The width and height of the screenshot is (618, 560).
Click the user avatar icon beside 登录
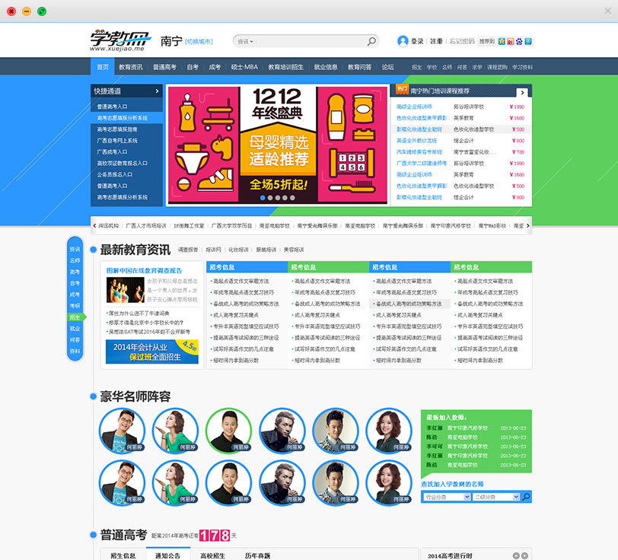tap(403, 41)
